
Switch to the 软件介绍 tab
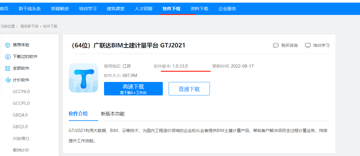pyautogui.click(x=78, y=114)
